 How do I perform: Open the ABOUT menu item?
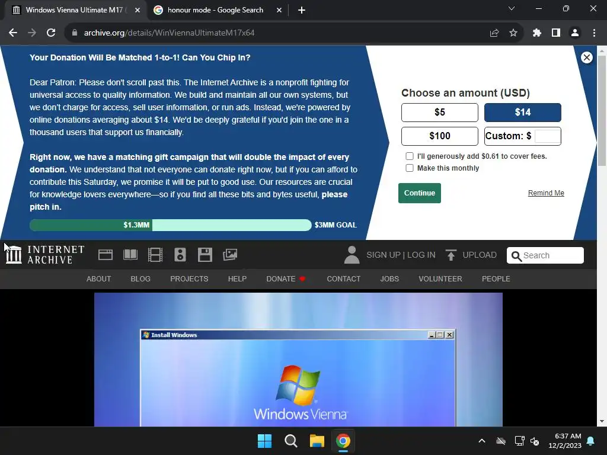point(99,279)
